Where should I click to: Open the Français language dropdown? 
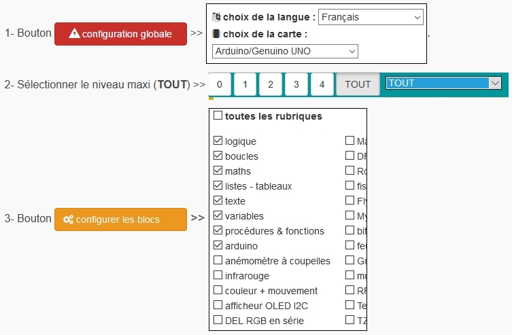tap(371, 17)
